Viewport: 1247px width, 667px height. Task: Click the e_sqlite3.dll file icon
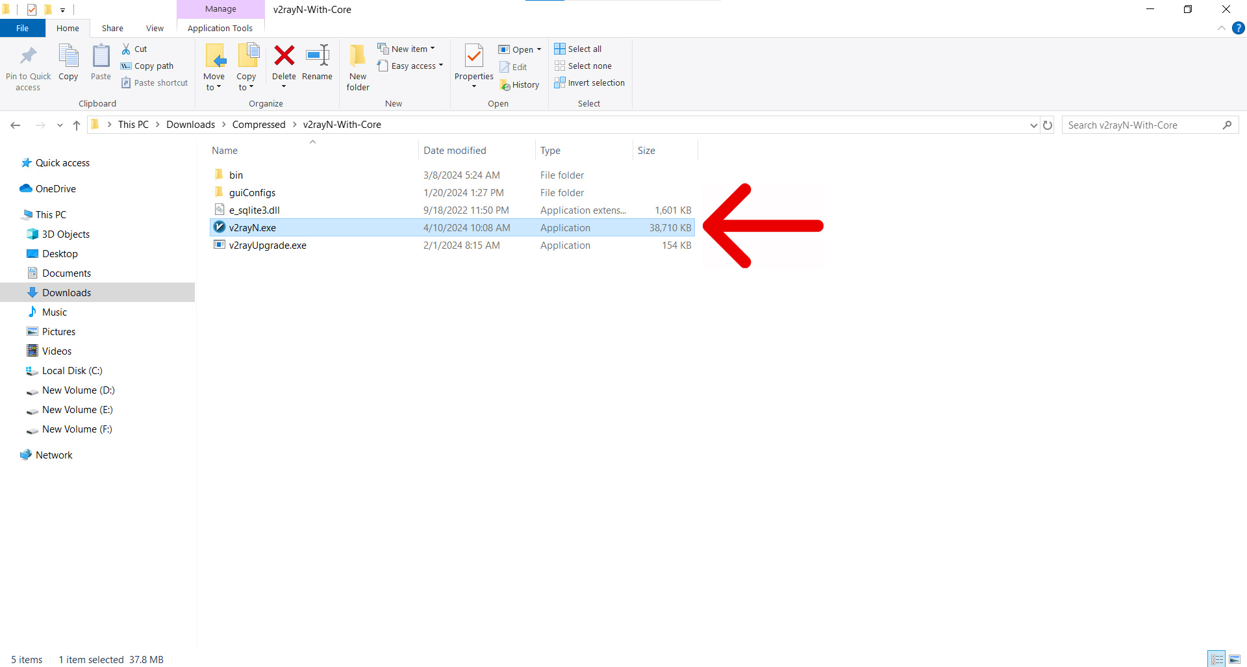[x=220, y=210]
